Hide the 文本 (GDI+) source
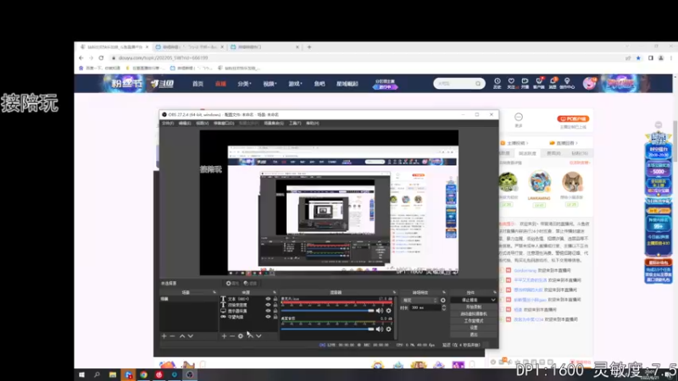 [x=268, y=299]
